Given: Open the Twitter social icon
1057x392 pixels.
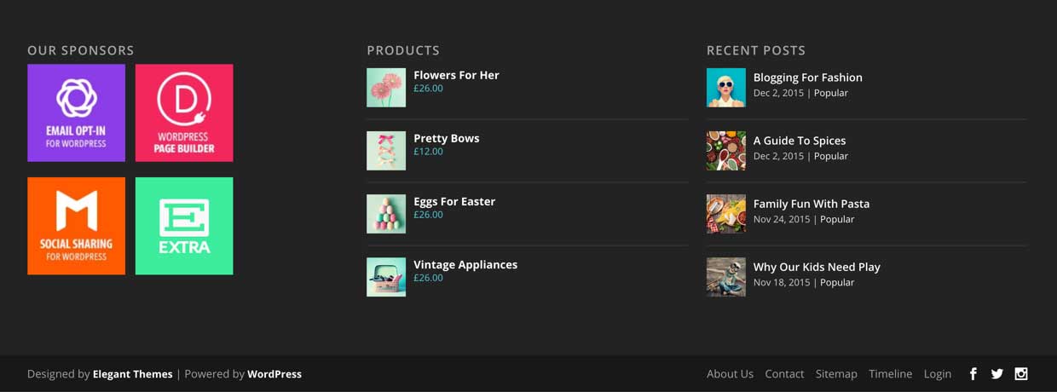Looking at the screenshot, I should coord(996,374).
